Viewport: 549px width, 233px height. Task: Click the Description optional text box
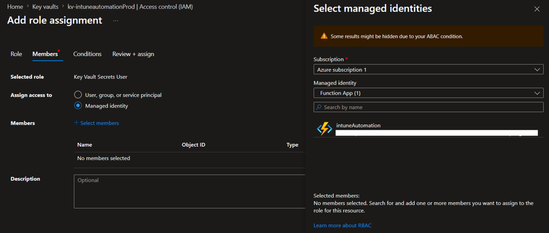pos(189,192)
